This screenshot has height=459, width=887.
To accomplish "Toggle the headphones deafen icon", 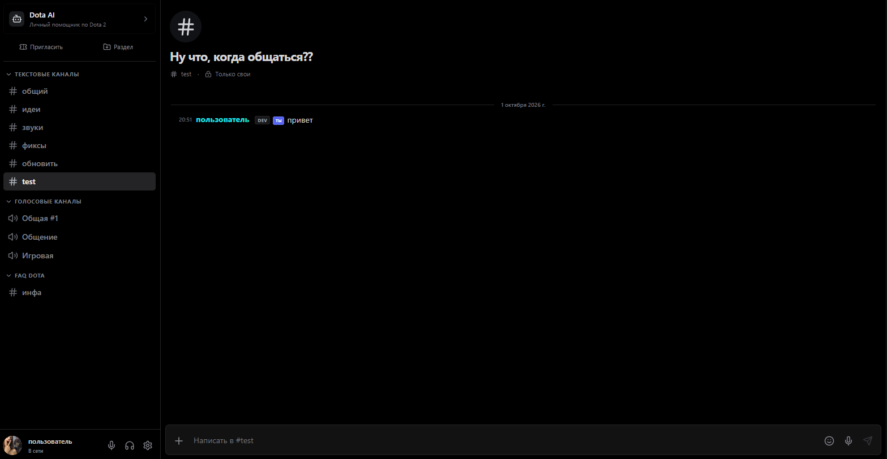I will tap(130, 445).
